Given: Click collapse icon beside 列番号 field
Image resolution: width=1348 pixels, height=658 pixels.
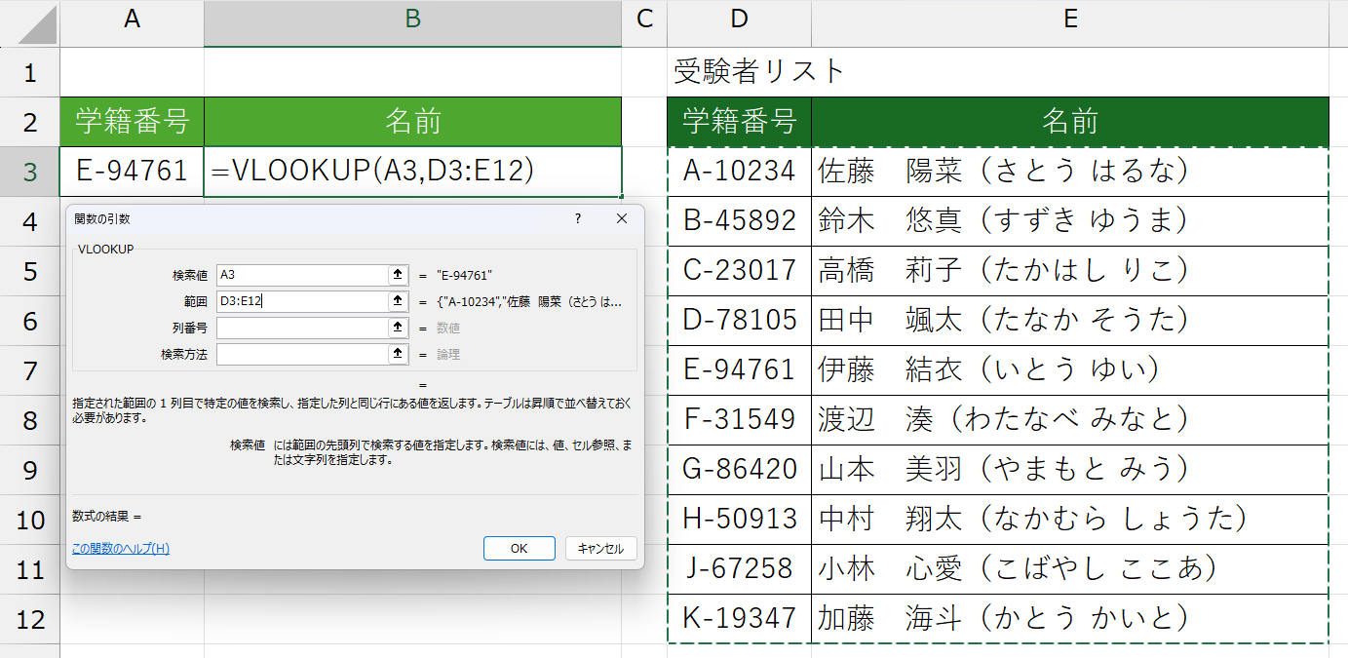Looking at the screenshot, I should [398, 328].
